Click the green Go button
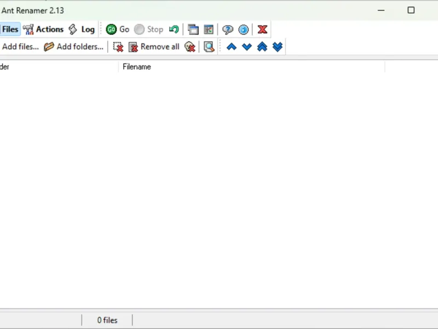438x329 pixels. tap(118, 30)
